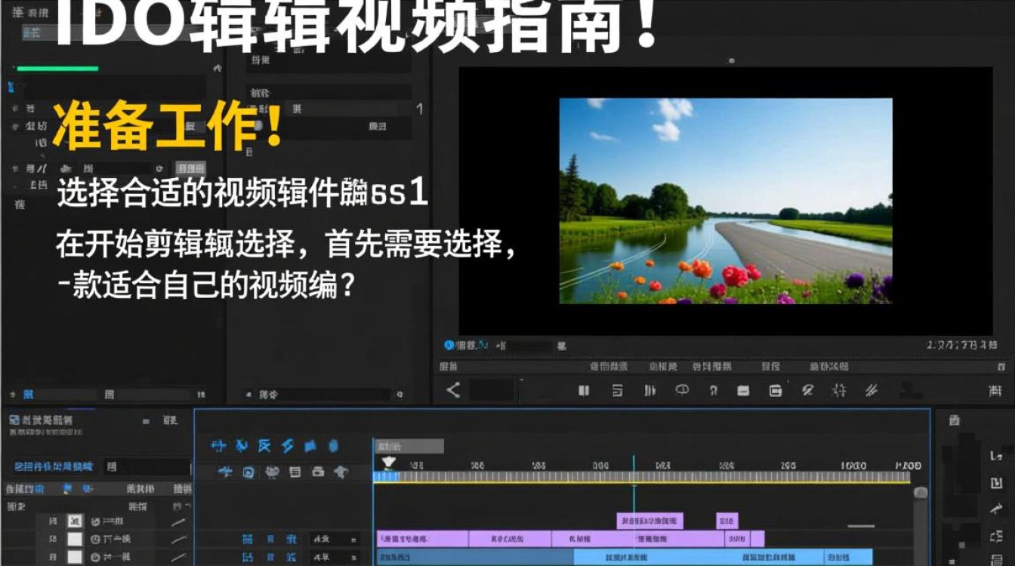Screen dimensions: 1015x566
Task: Toggle the third track's white square
Action: (x=74, y=557)
